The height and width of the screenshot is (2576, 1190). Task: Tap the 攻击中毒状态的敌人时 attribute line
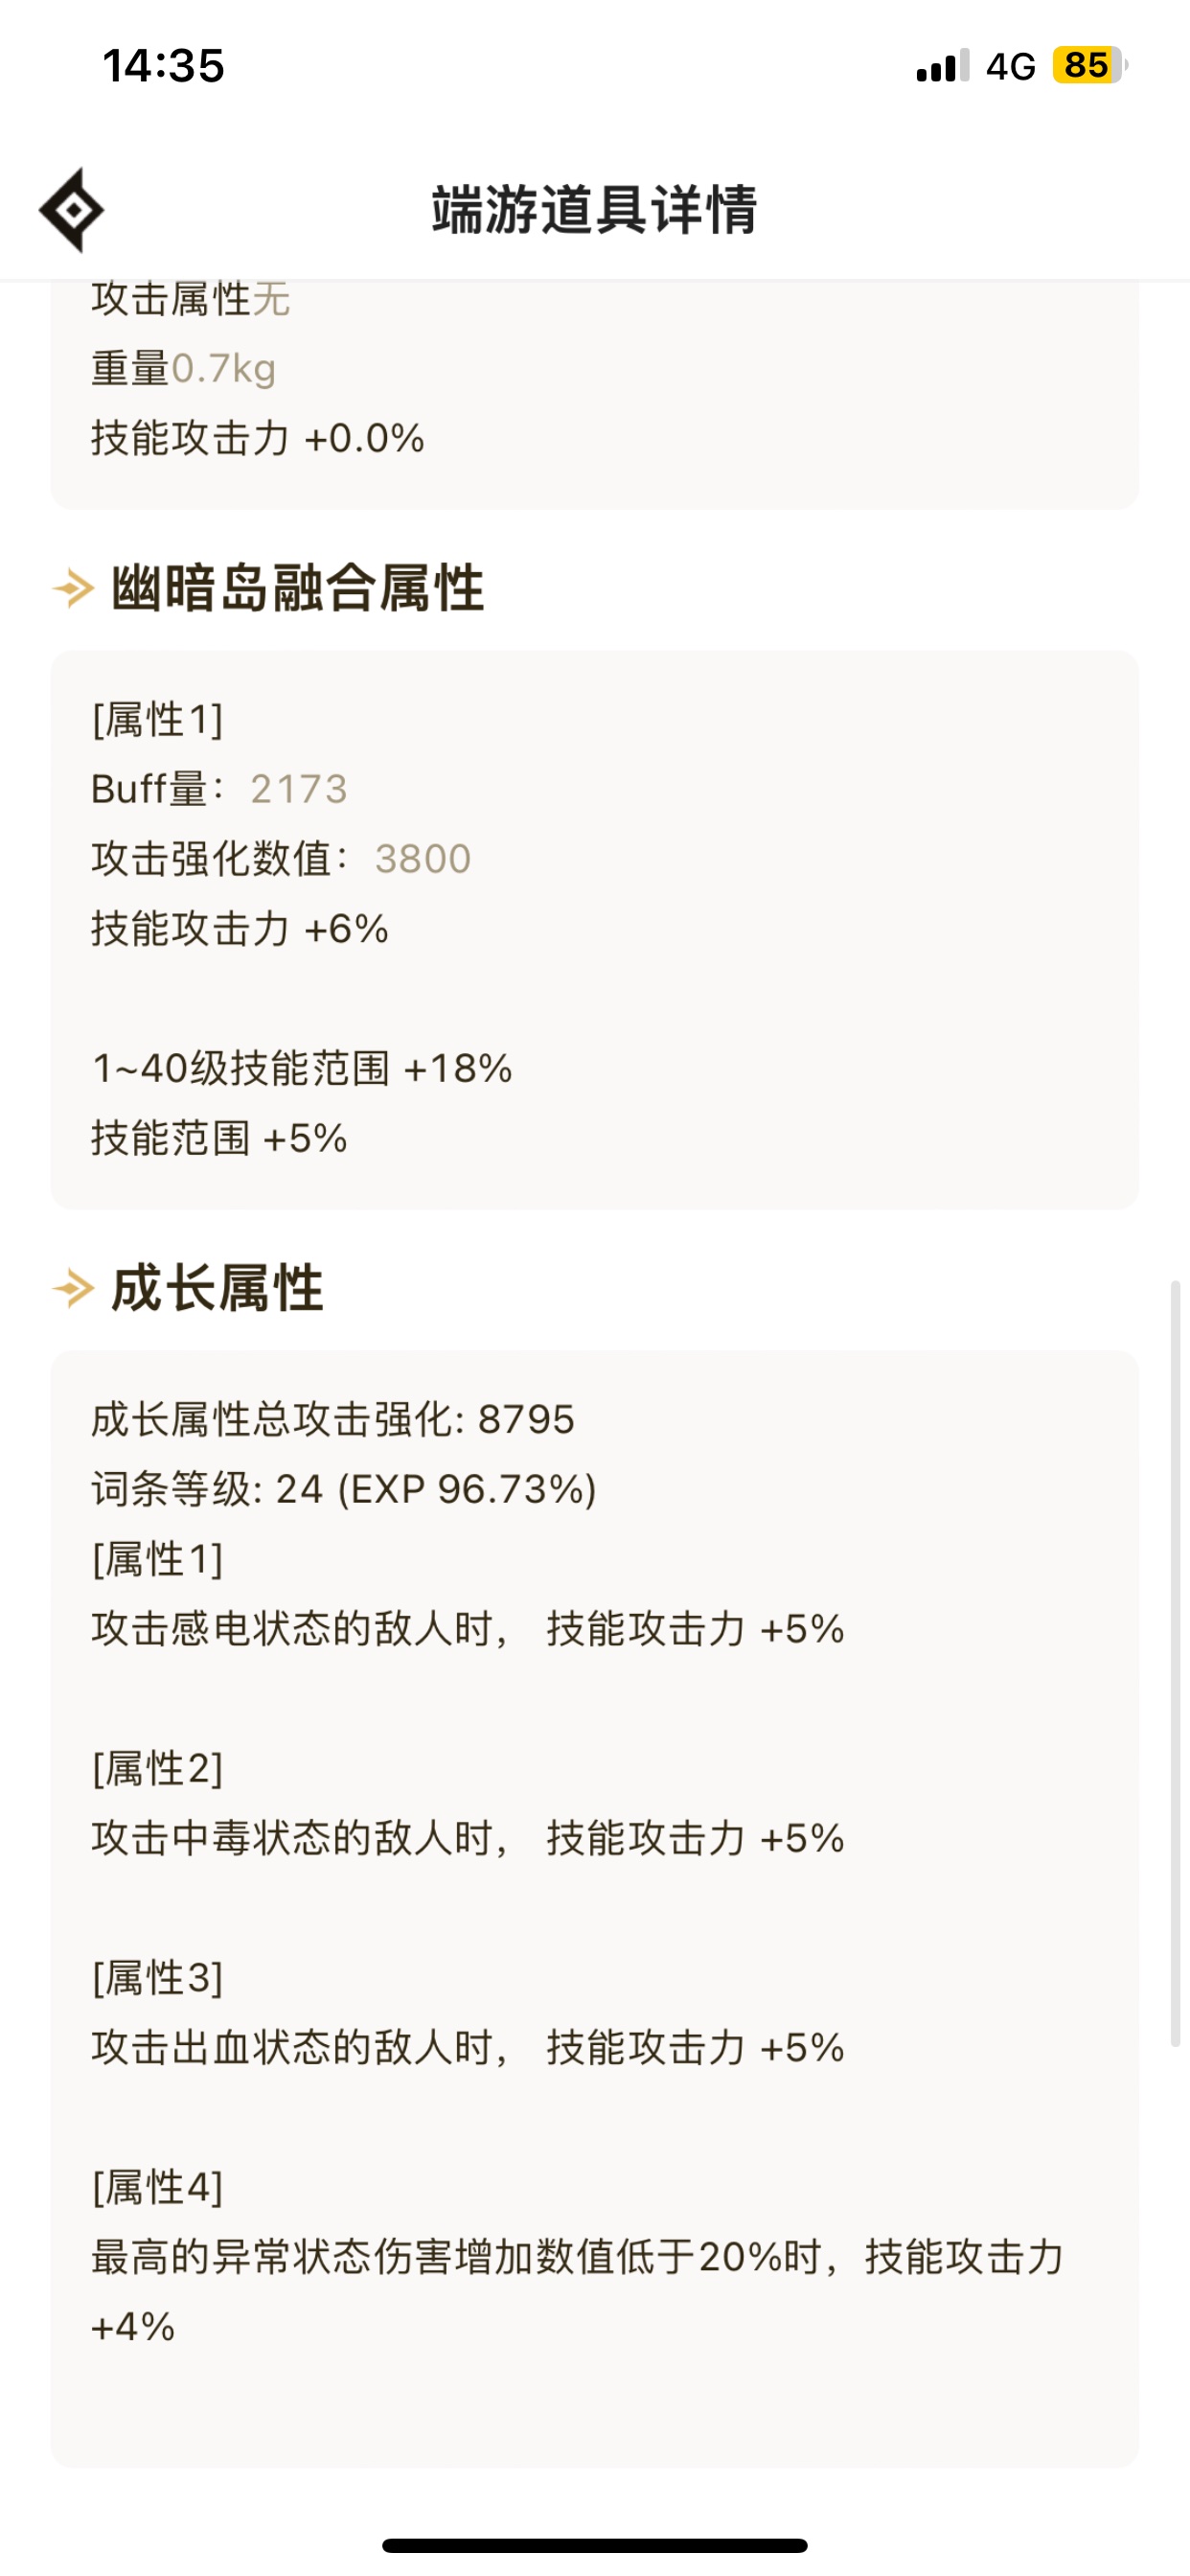click(468, 1839)
